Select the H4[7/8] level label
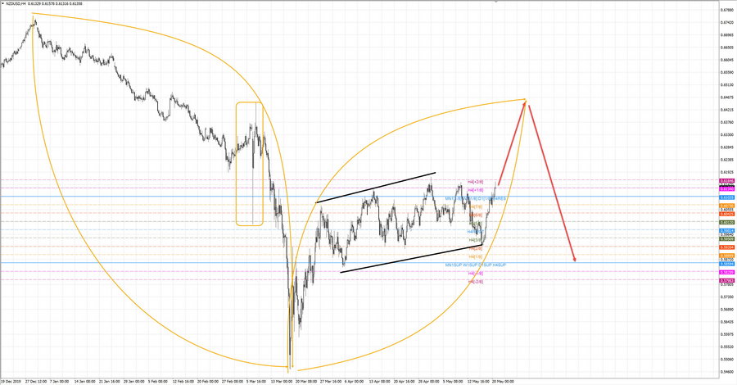This screenshot has height=385, width=737. point(476,206)
